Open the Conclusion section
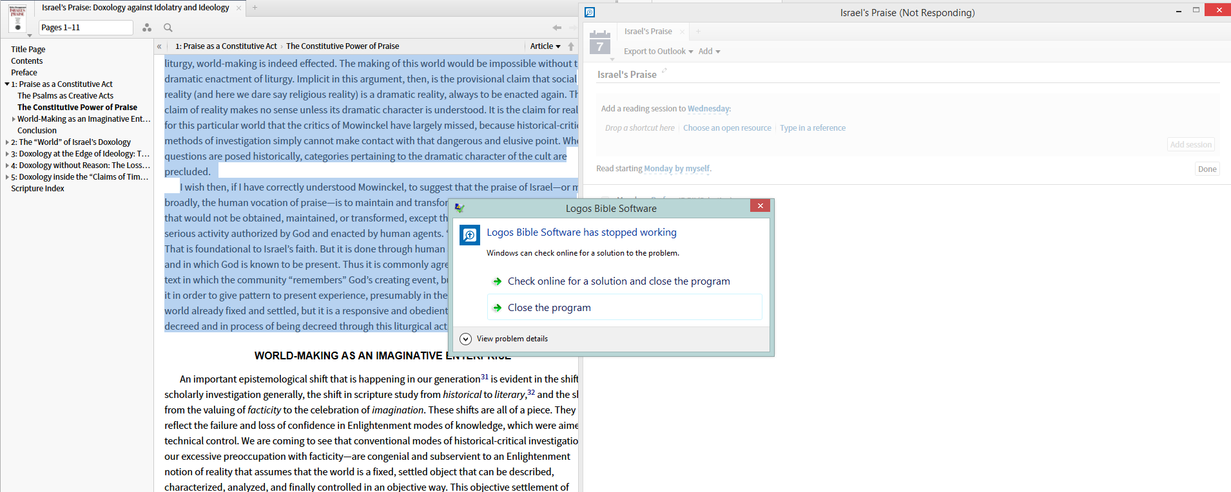The image size is (1231, 492). pos(37,131)
